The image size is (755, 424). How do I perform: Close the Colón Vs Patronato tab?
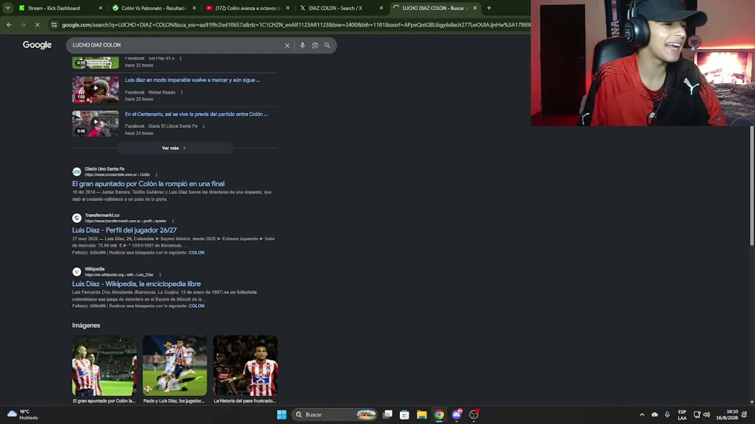pos(194,8)
